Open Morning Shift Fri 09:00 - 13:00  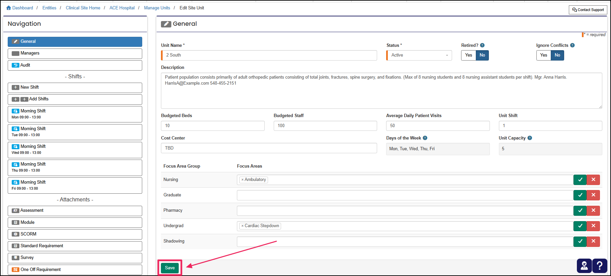(75, 185)
